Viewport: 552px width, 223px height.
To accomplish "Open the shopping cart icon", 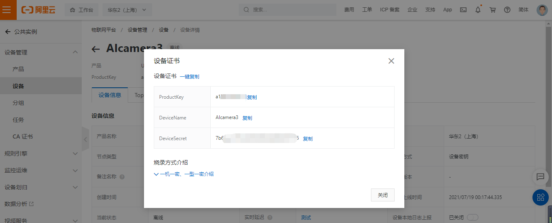I will [x=493, y=10].
